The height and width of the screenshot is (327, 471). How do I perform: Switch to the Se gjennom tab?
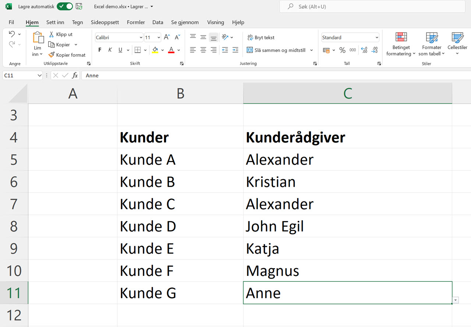185,22
